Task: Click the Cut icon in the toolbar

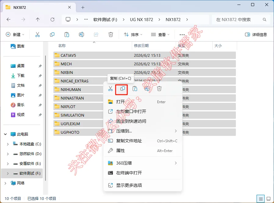Action: pyautogui.click(x=38, y=34)
